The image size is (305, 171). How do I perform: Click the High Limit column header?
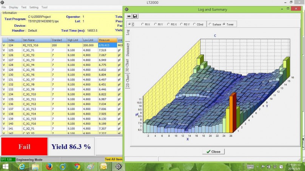75,40
